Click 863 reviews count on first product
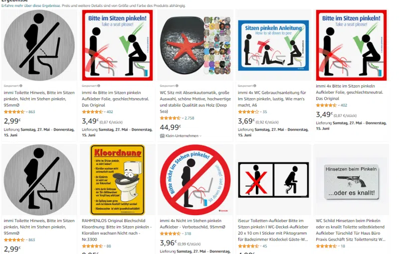This screenshot has width=399, height=254. (x=32, y=112)
